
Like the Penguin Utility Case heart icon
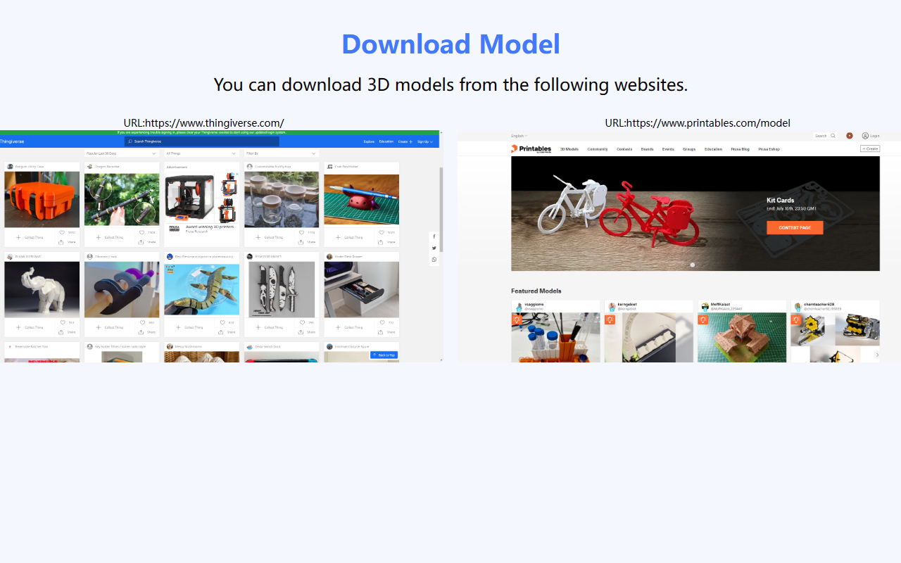coord(62,232)
